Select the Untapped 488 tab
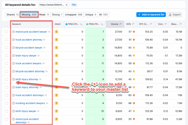The image size is (188, 125). pyautogui.click(x=74, y=15)
